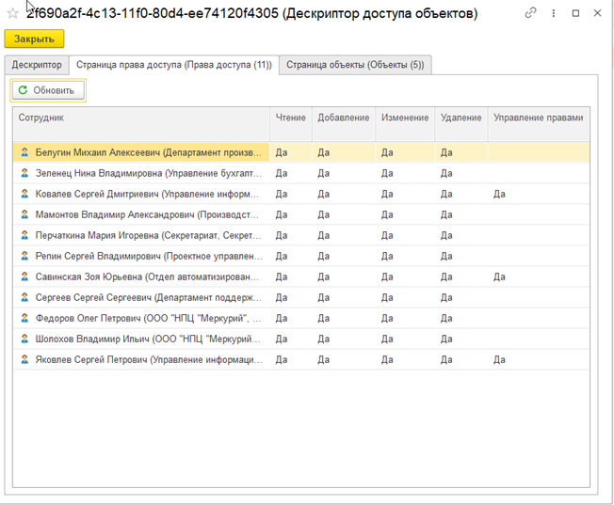Click the Управление правами column header
Image resolution: width=614 pixels, height=505 pixels.
pyautogui.click(x=538, y=118)
